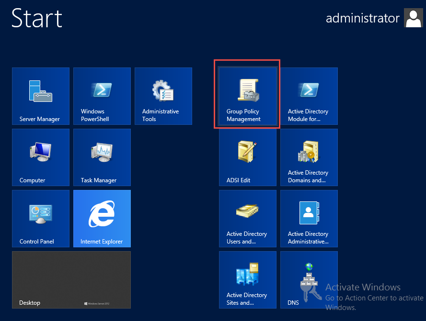
Task: Open the Server Manager tile
Action: [41, 96]
